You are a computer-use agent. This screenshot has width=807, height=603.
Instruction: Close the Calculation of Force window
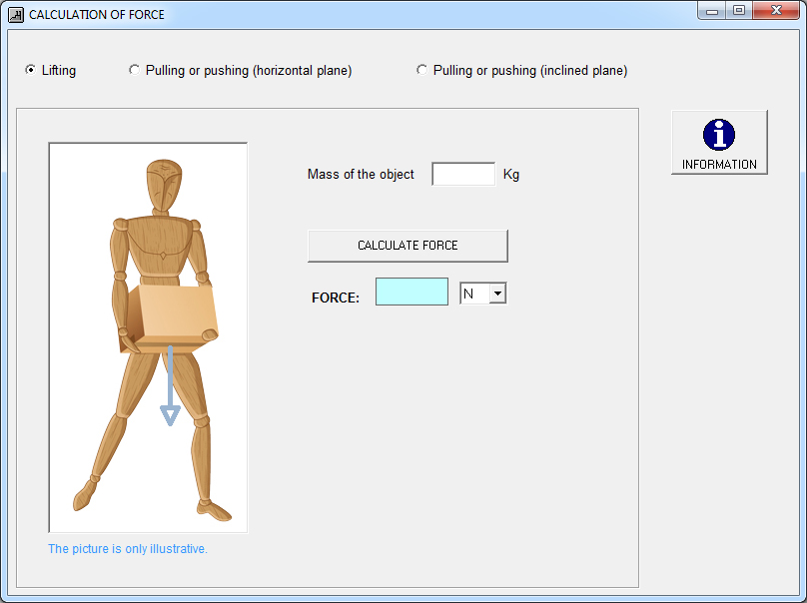point(776,11)
